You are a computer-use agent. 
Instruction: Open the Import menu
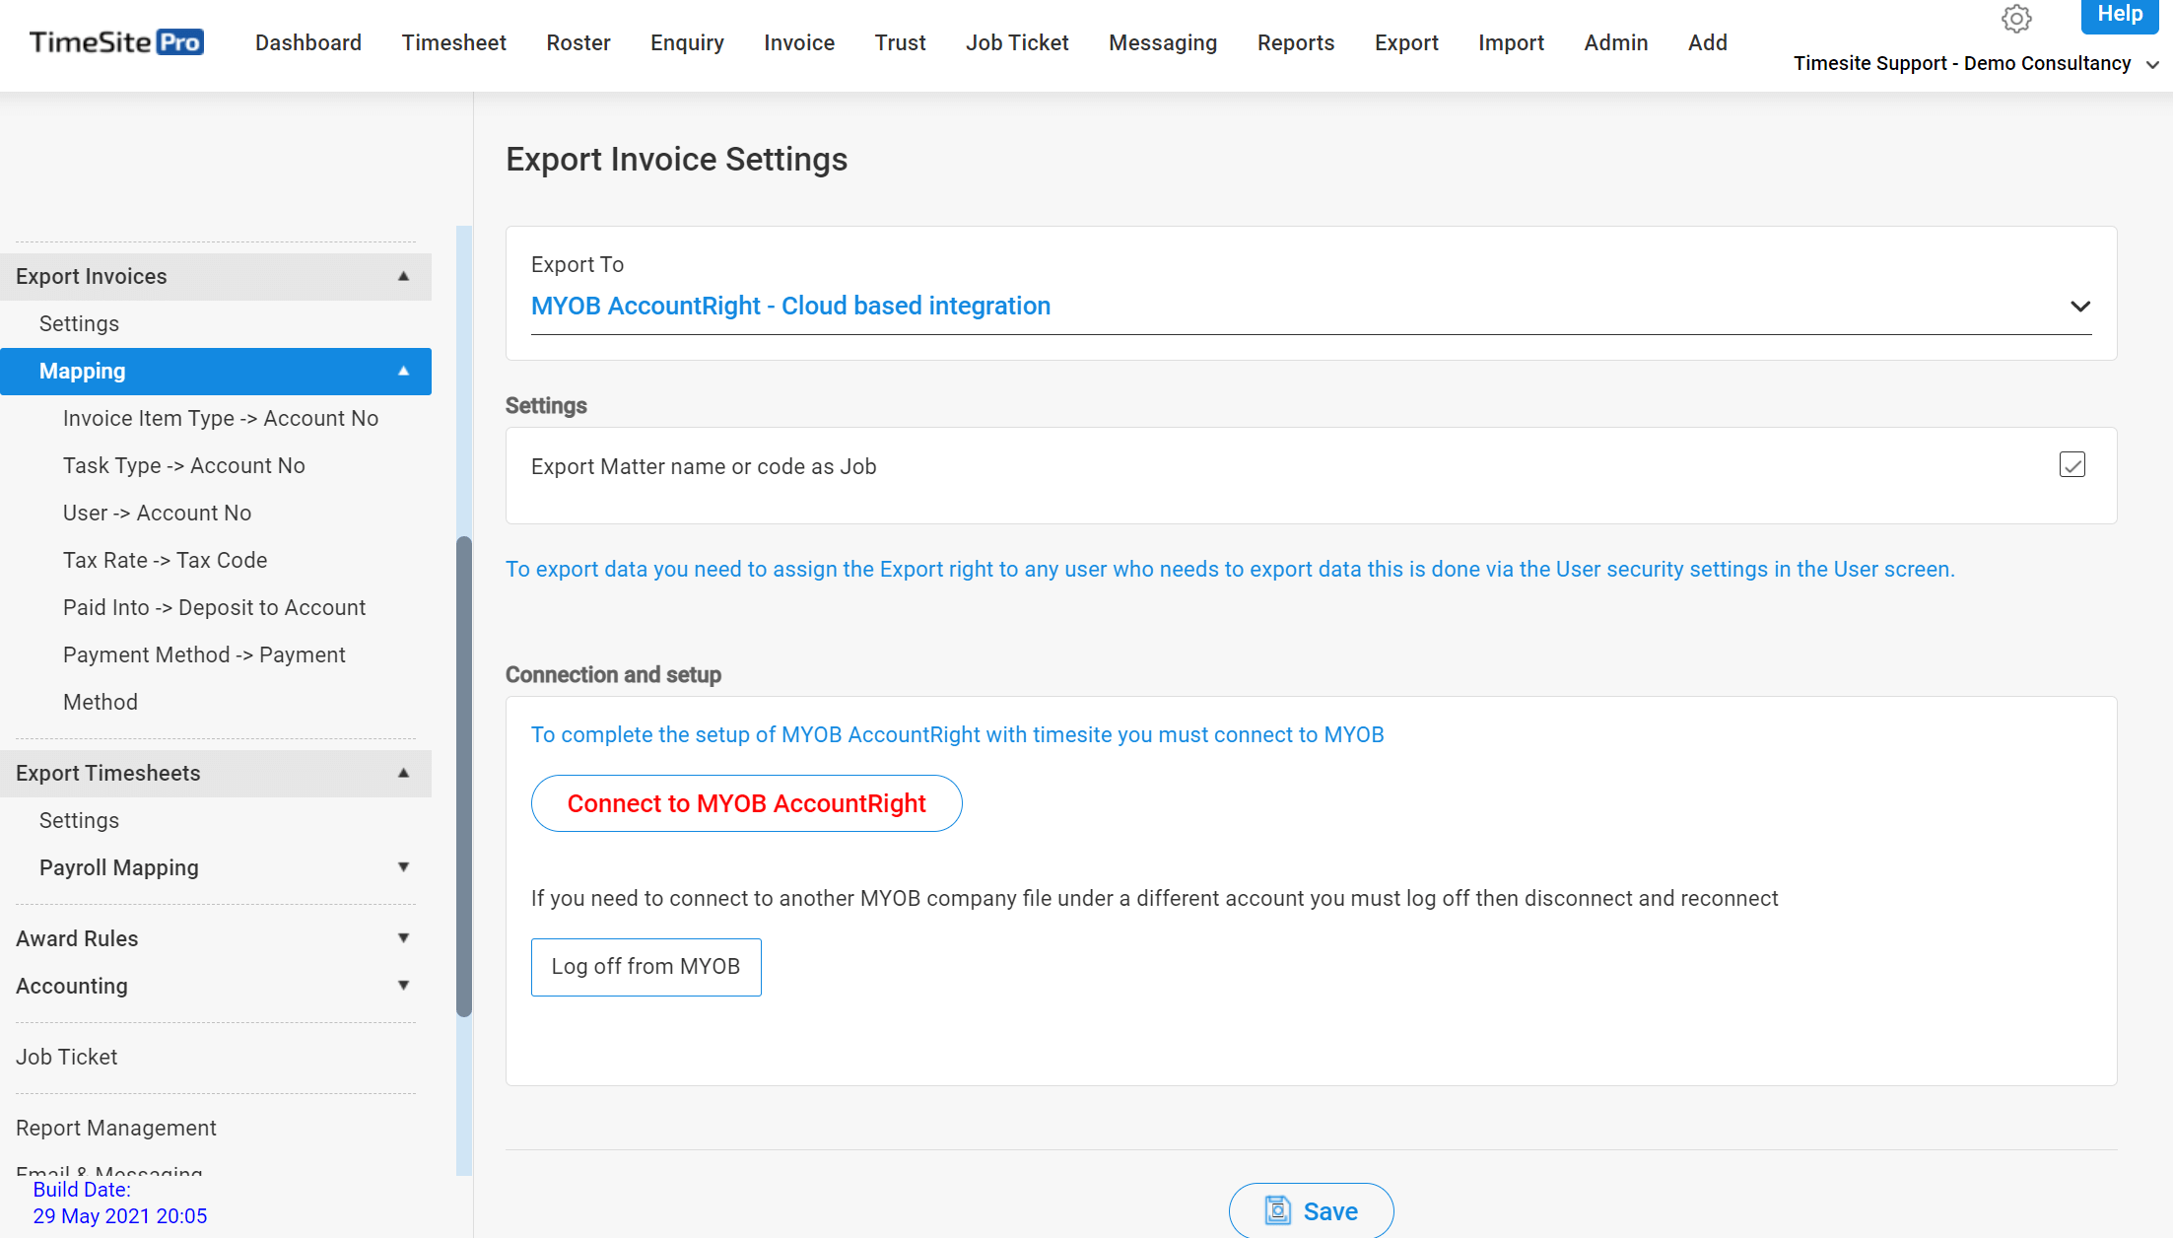point(1511,43)
